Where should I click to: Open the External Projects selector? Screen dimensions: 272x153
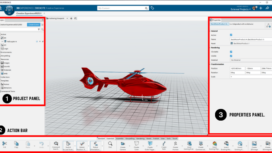click(x=240, y=9)
